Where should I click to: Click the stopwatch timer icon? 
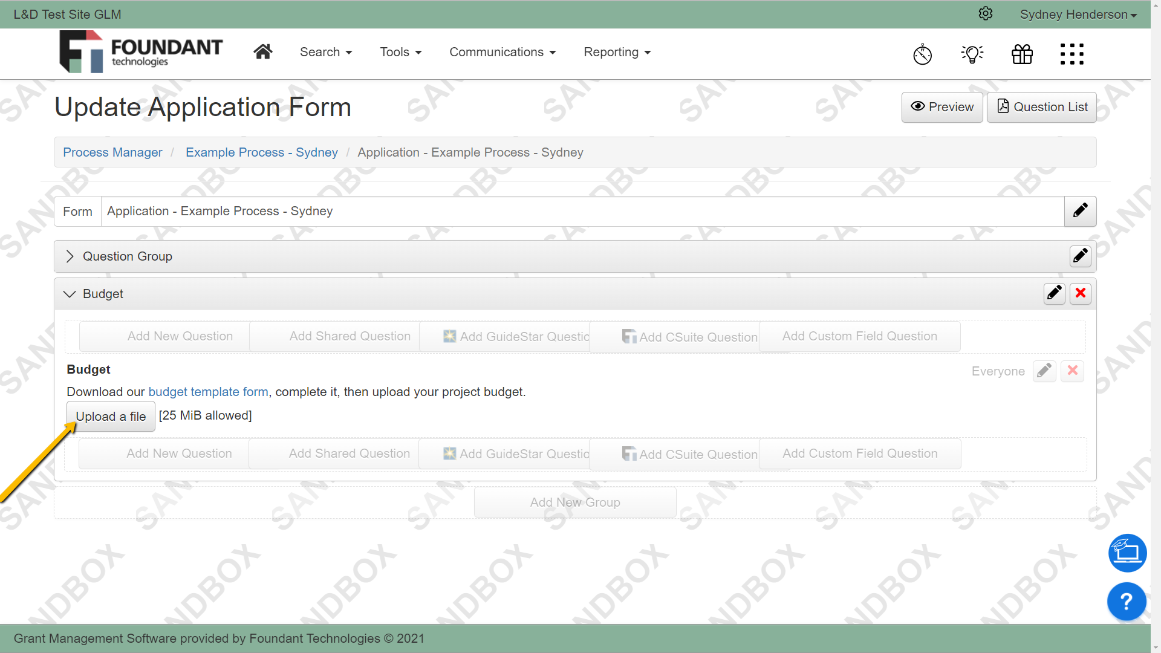(922, 54)
